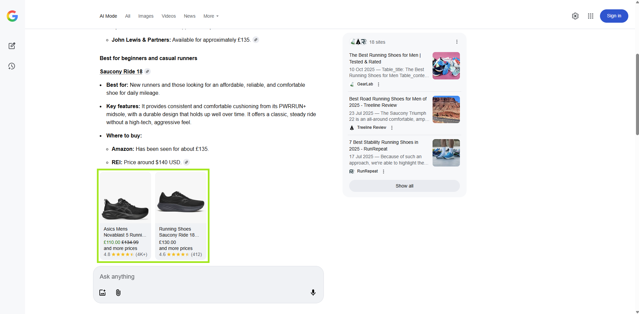
Task: Click the upload image icon
Action: (x=102, y=293)
